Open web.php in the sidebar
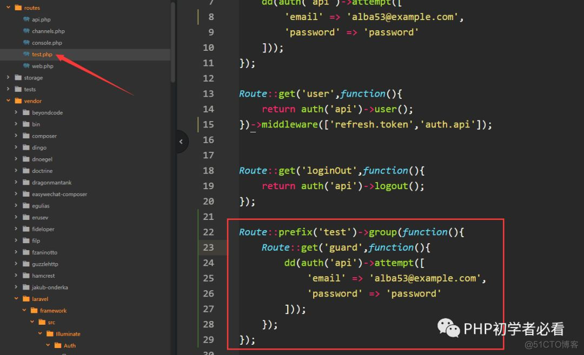584x355 pixels. 43,66
